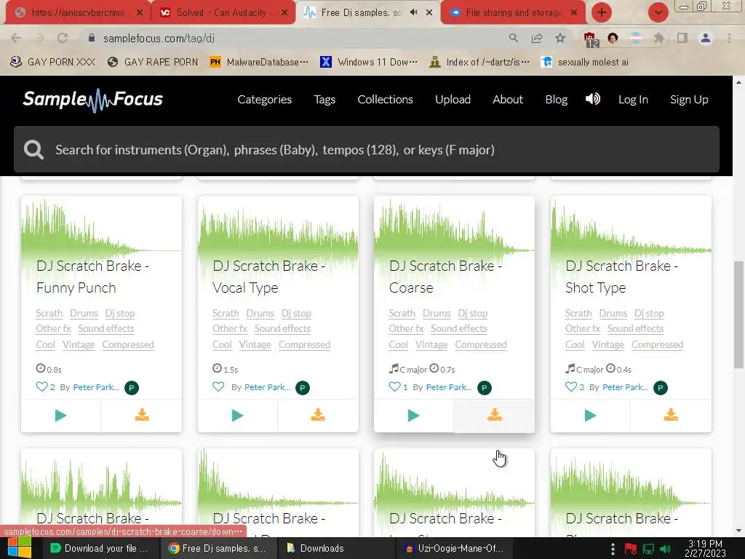Switch to the File sharing and storage tab

coord(513,12)
